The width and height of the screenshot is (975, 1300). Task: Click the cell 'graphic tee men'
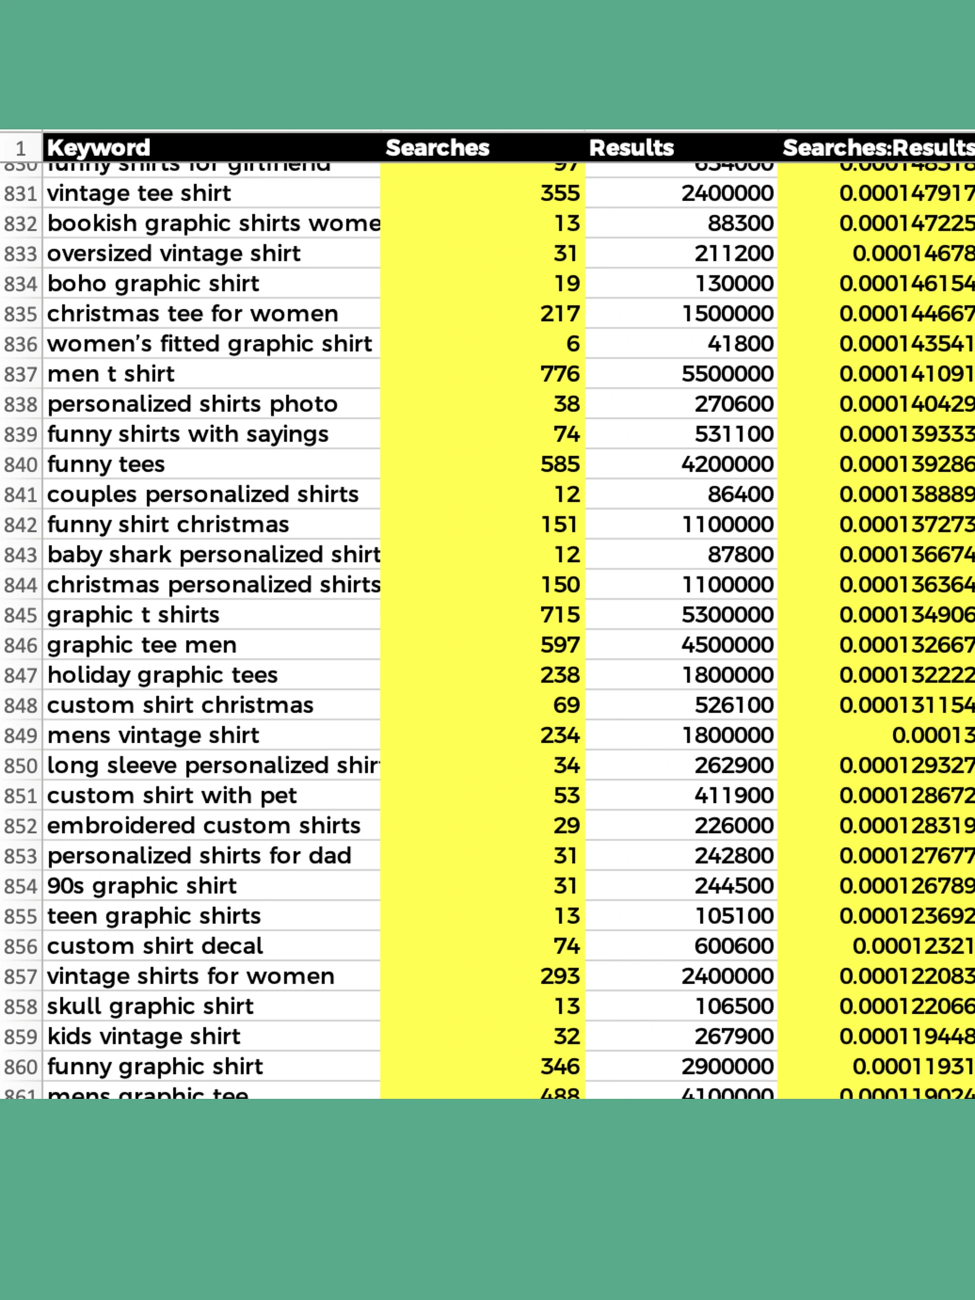[x=212, y=645]
